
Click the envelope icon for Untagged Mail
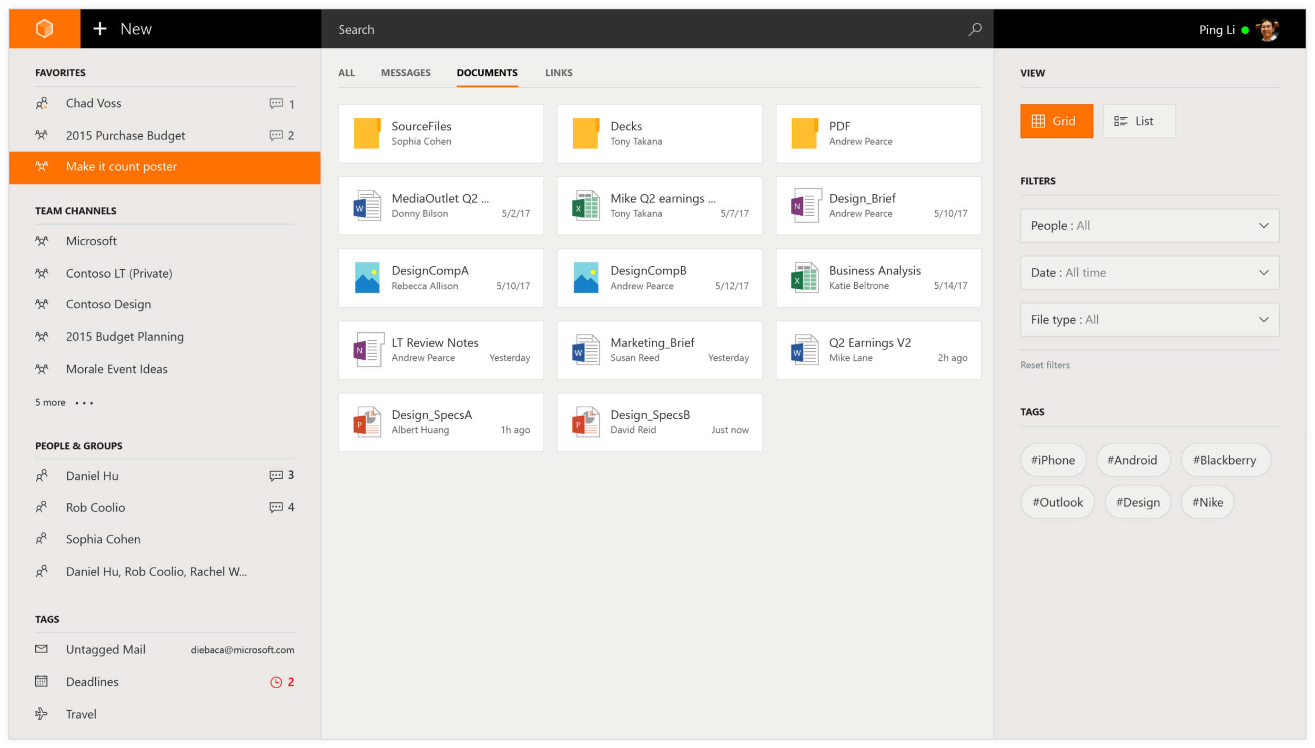42,649
